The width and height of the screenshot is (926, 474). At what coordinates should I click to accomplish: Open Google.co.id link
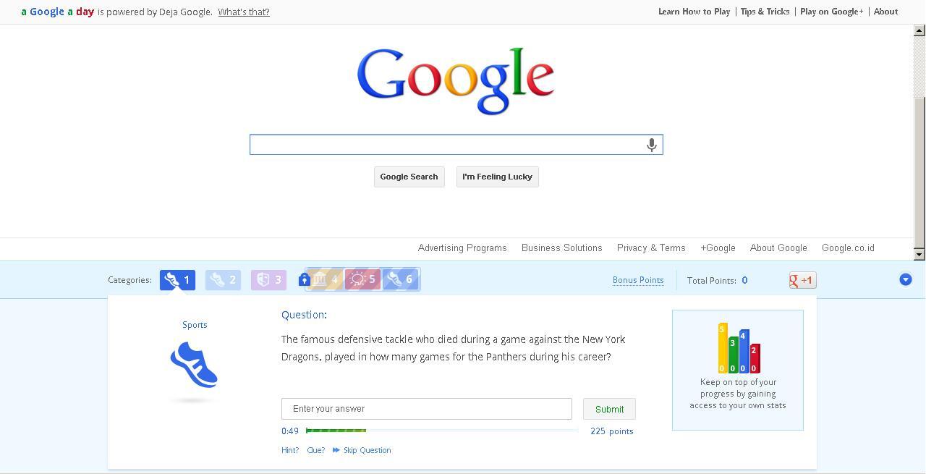848,247
